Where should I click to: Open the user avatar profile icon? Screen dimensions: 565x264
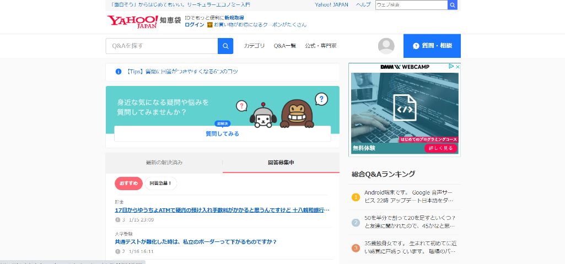[386, 46]
